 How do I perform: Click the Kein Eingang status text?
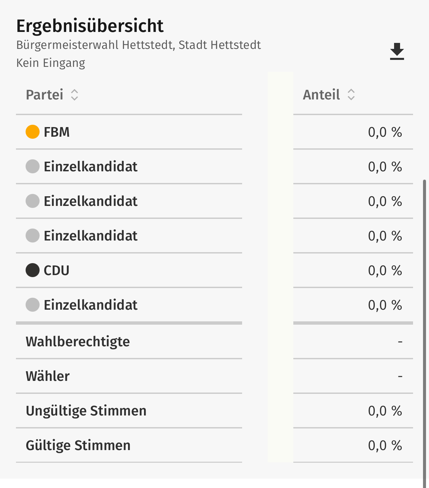click(51, 63)
